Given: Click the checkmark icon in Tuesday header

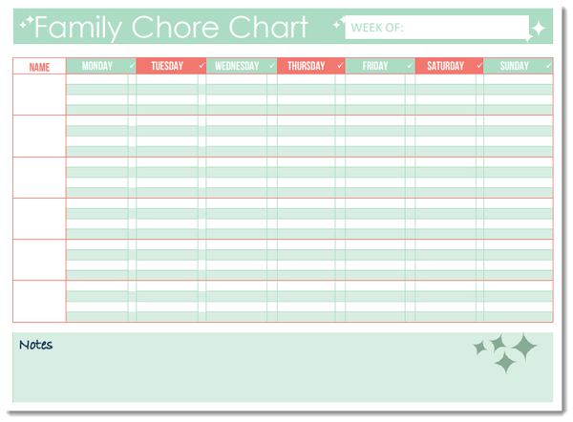Looking at the screenshot, I should pyautogui.click(x=202, y=67).
